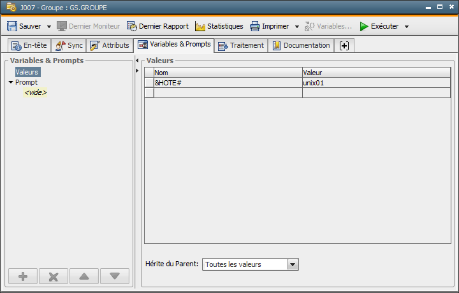Screen dimensions: 459x293
Task: Collapse the Prompt tree node
Action: 11,82
